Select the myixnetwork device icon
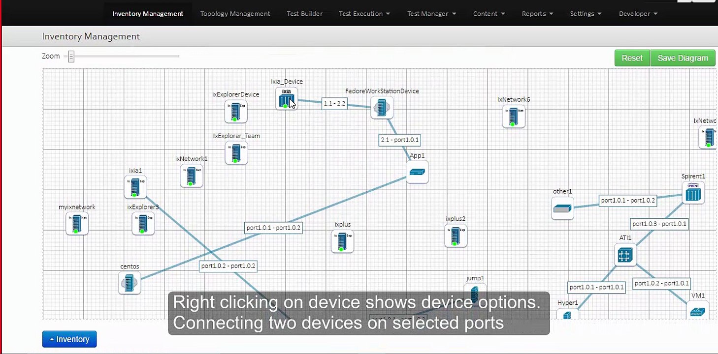The width and height of the screenshot is (718, 354). 77,224
